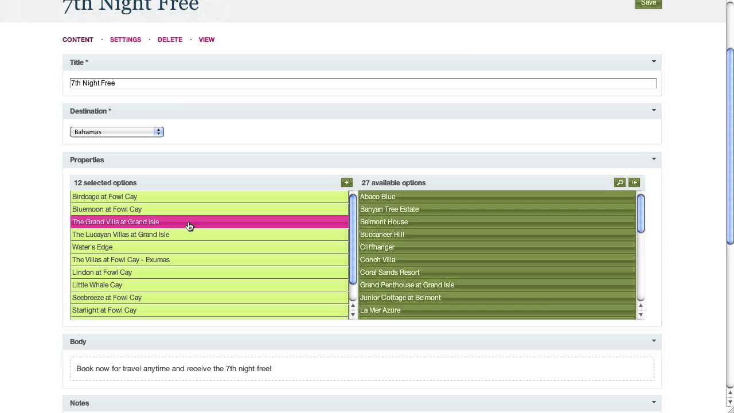Collapse the Notes section arrow
The image size is (734, 413).
[x=654, y=402]
